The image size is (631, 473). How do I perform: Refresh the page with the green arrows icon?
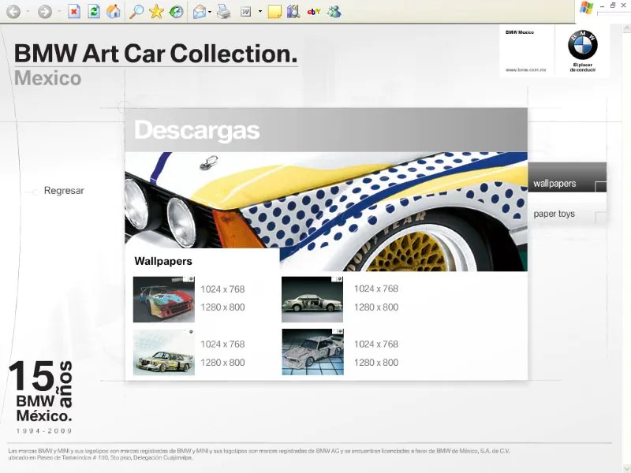tap(94, 12)
